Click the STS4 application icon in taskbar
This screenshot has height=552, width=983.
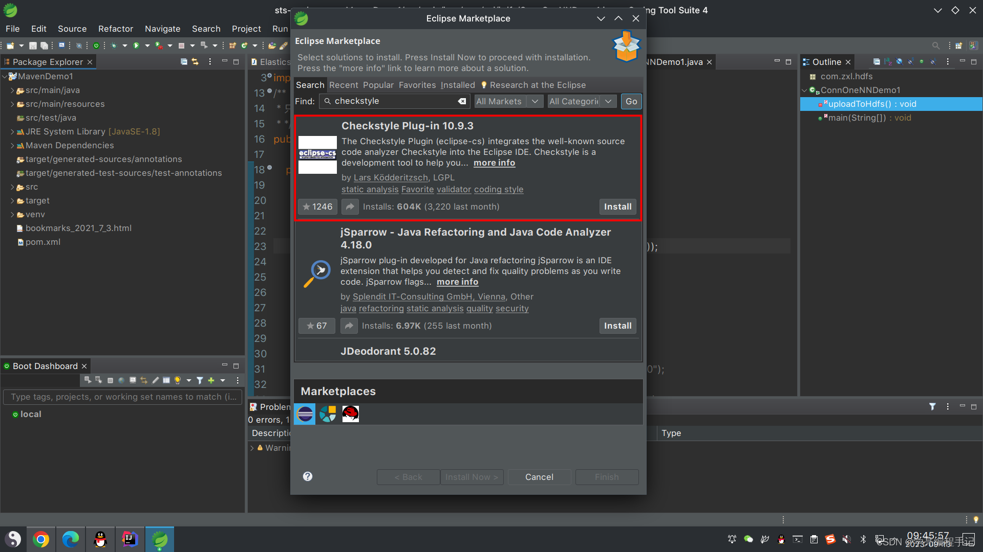pyautogui.click(x=160, y=539)
